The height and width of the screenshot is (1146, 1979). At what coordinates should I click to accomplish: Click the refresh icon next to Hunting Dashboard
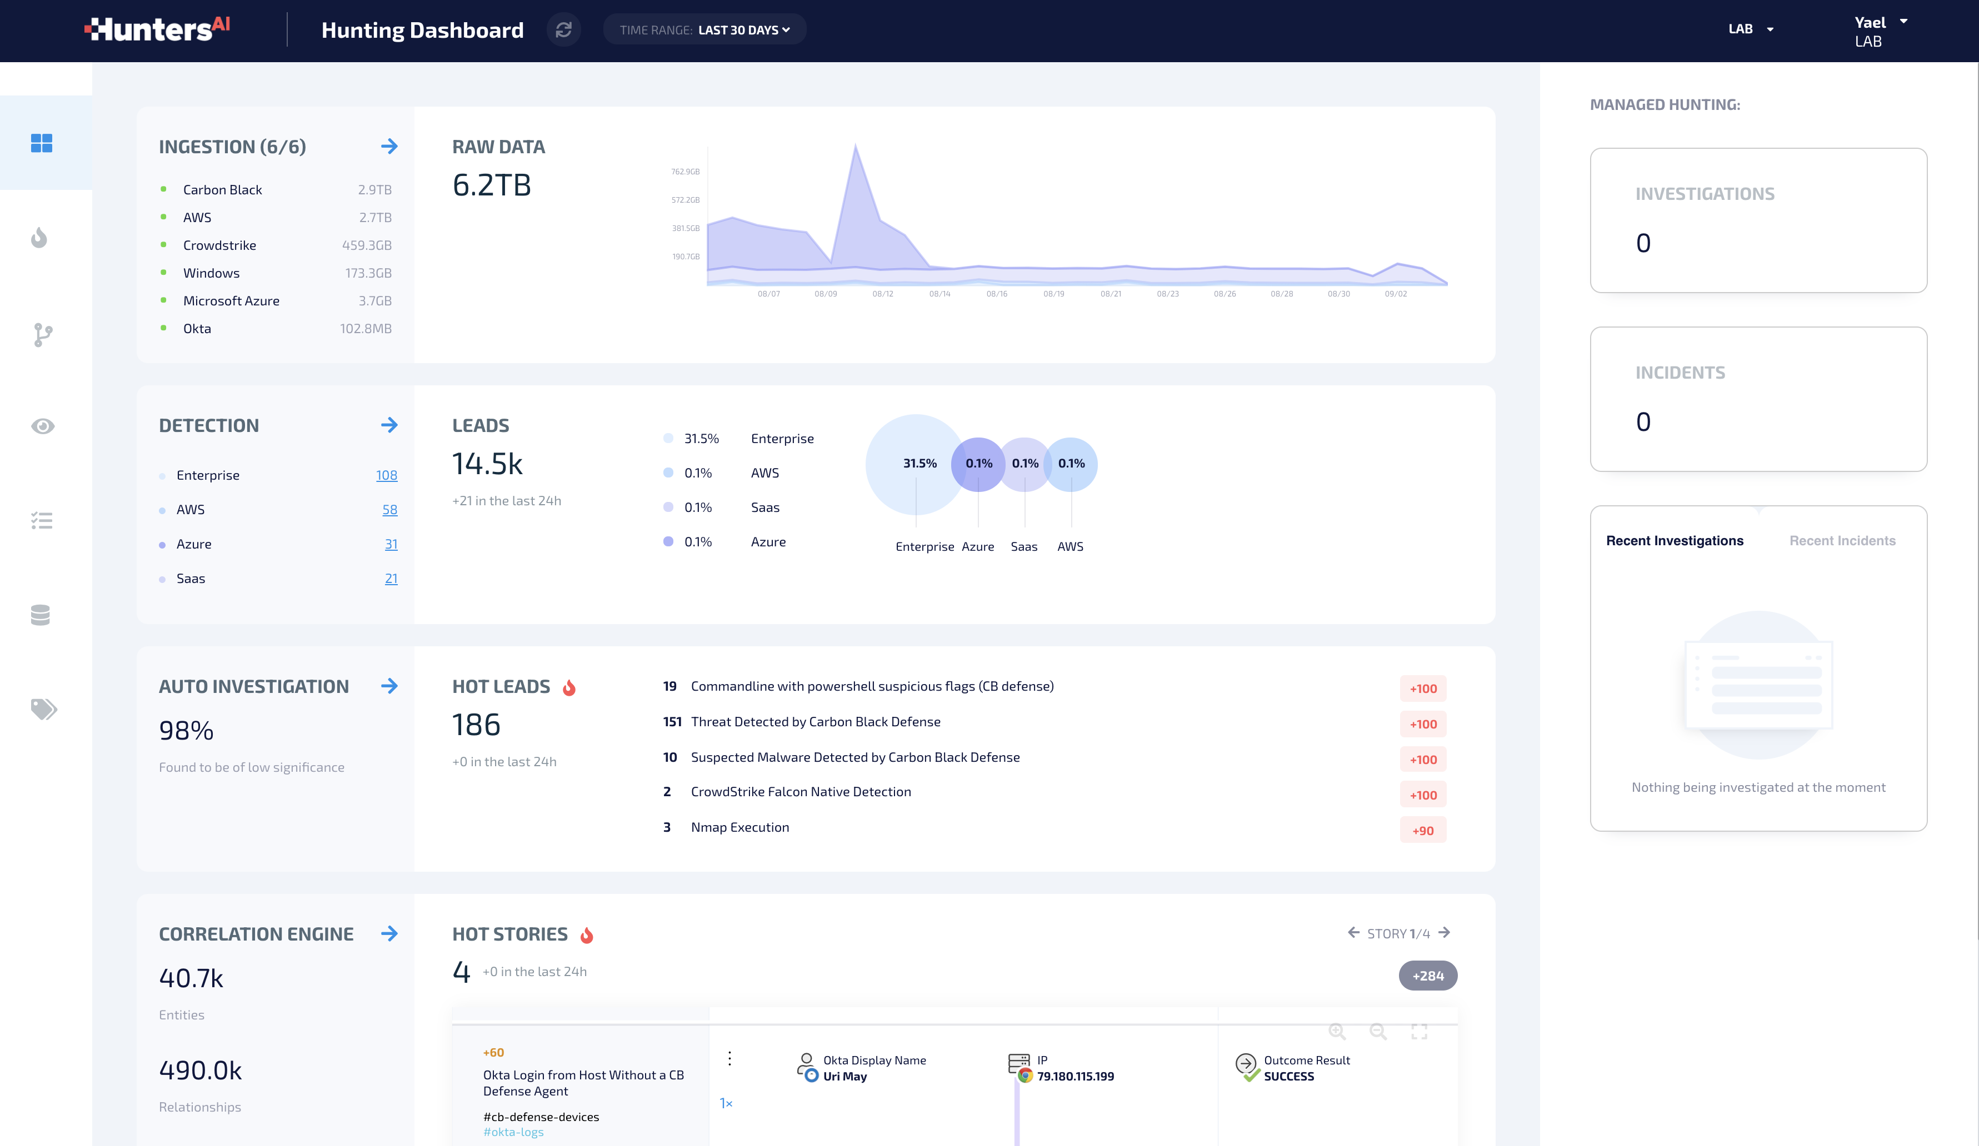[563, 30]
